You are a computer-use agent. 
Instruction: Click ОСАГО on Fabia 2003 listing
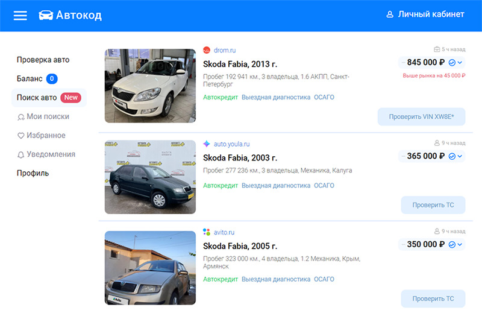click(324, 186)
